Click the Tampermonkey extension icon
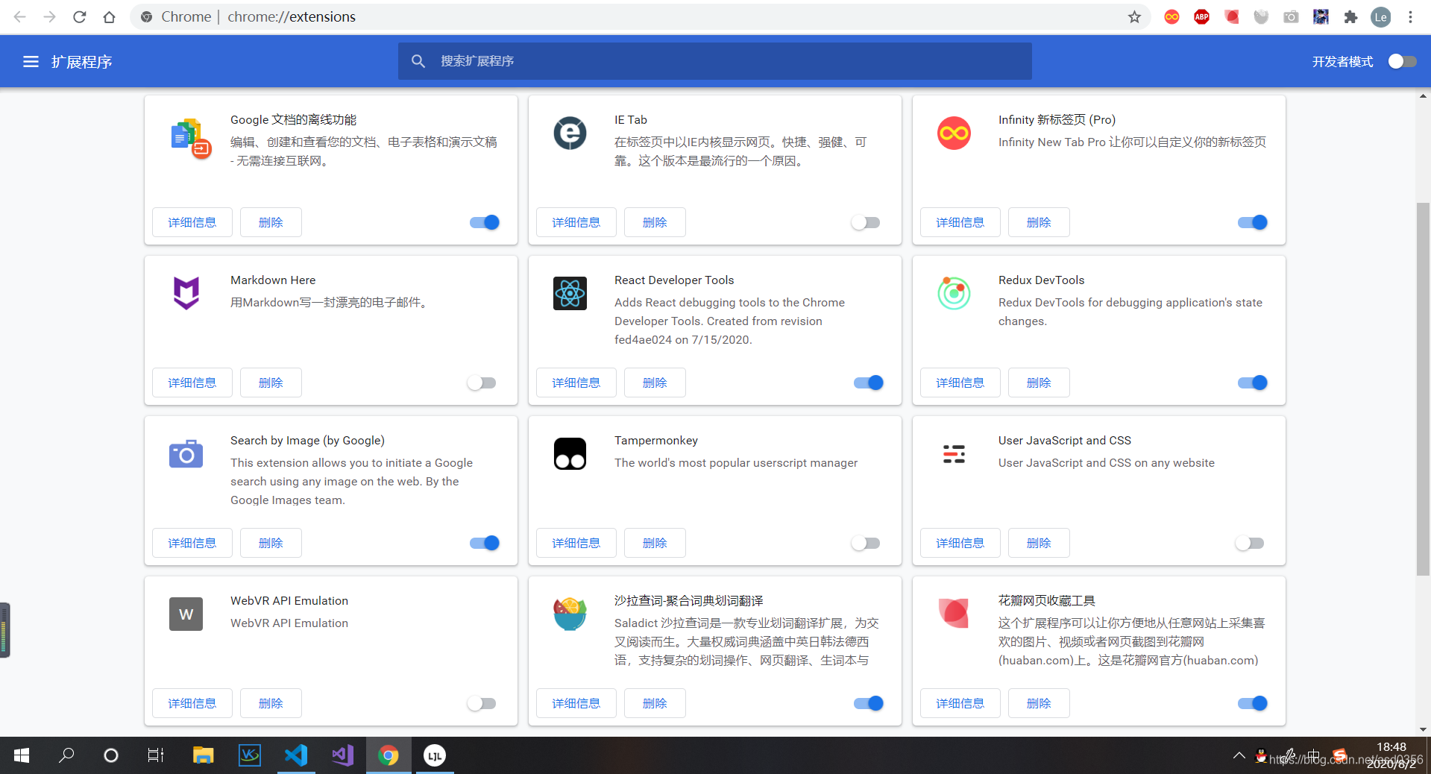 tap(570, 453)
